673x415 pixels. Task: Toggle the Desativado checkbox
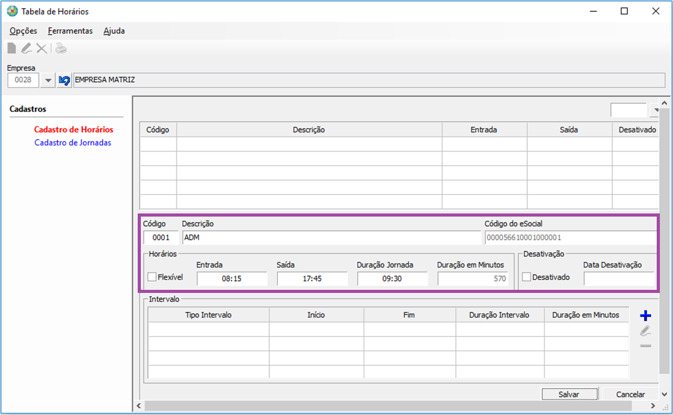527,277
